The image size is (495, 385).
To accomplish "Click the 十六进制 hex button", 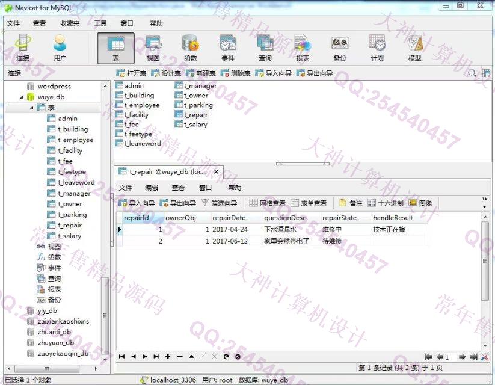I will (x=386, y=203).
